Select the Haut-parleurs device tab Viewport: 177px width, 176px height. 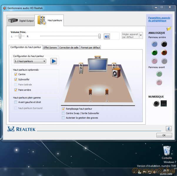[x=49, y=20]
